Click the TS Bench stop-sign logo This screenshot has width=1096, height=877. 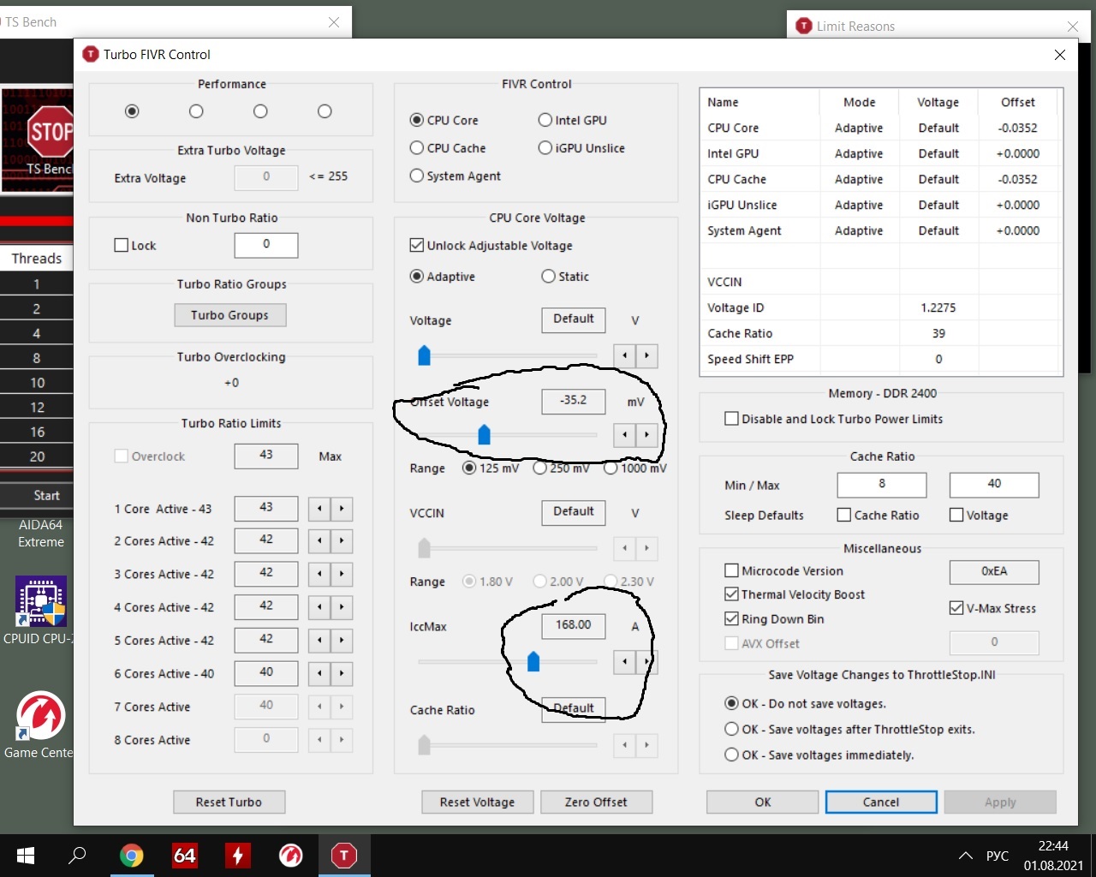(50, 132)
